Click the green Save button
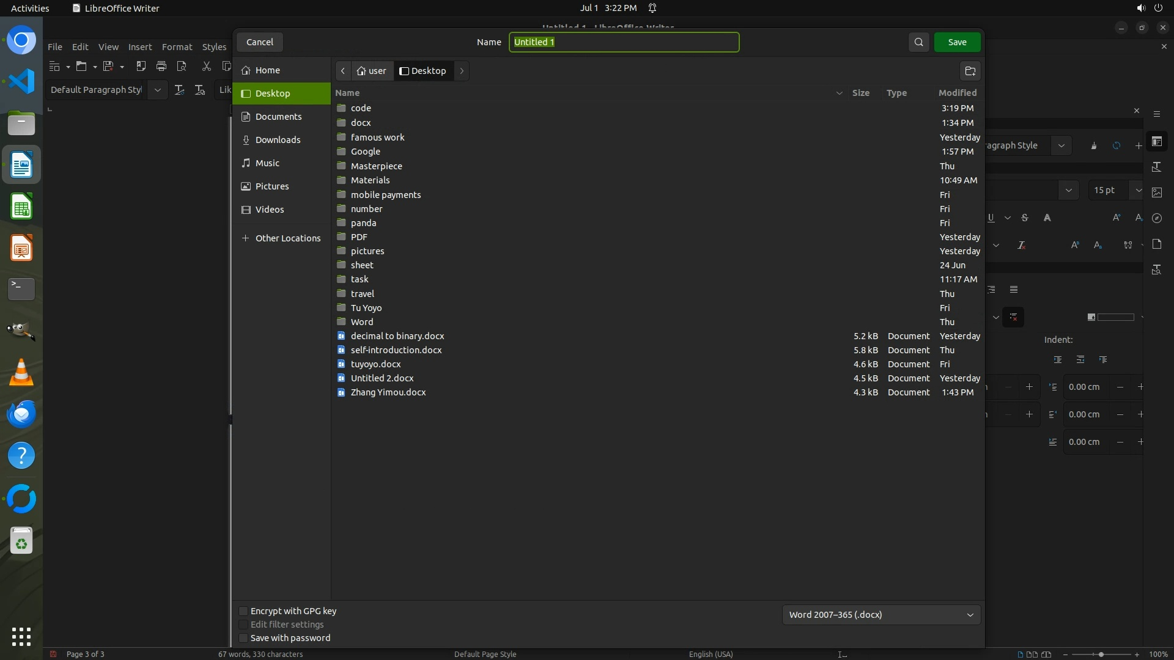This screenshot has height=660, width=1174. tap(957, 42)
